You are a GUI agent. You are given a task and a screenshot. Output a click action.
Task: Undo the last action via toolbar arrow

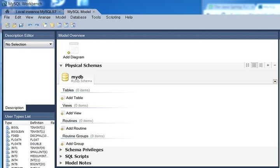pos(30,25)
